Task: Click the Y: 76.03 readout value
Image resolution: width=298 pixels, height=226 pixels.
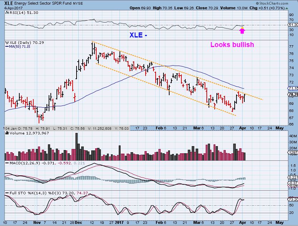Action: coord(122,128)
